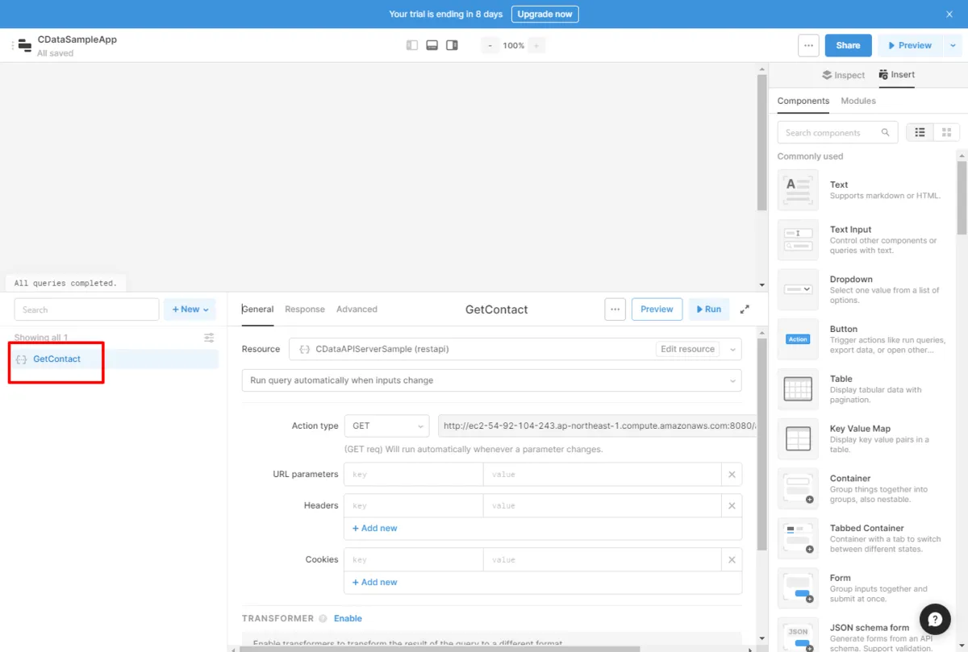The image size is (968, 652).
Task: Switch components to list view
Action: pyautogui.click(x=920, y=133)
